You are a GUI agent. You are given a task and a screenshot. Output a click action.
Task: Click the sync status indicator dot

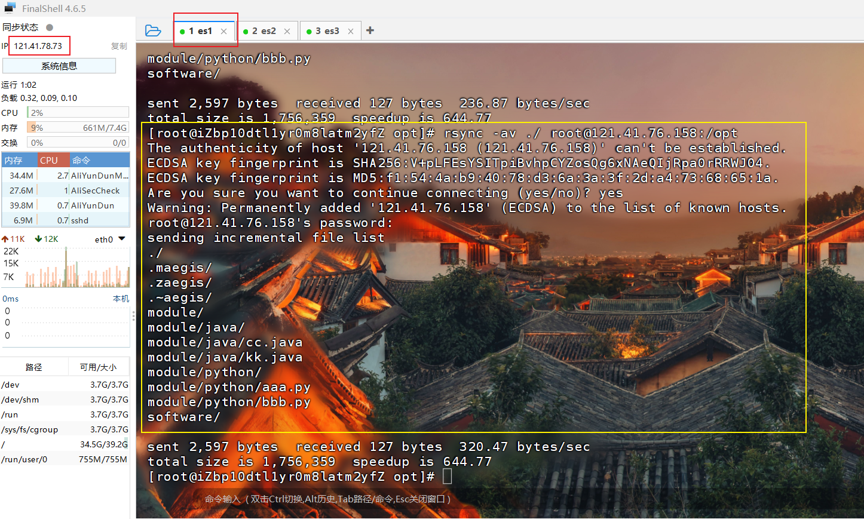(50, 27)
